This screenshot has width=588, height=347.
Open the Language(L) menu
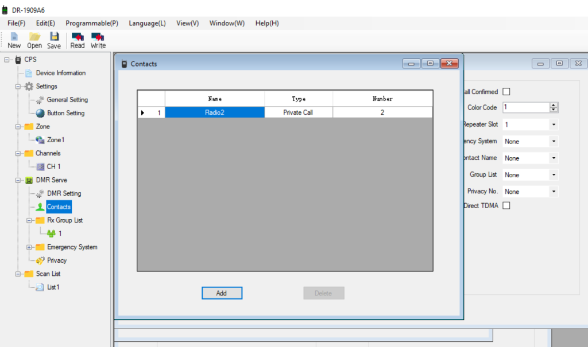coord(147,24)
